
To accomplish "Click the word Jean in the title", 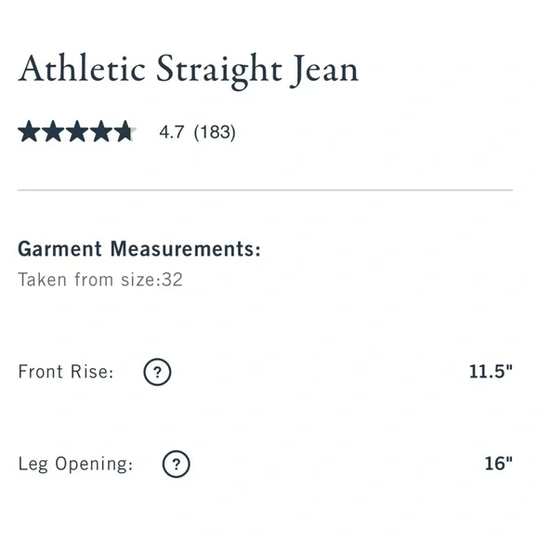I will (x=324, y=71).
